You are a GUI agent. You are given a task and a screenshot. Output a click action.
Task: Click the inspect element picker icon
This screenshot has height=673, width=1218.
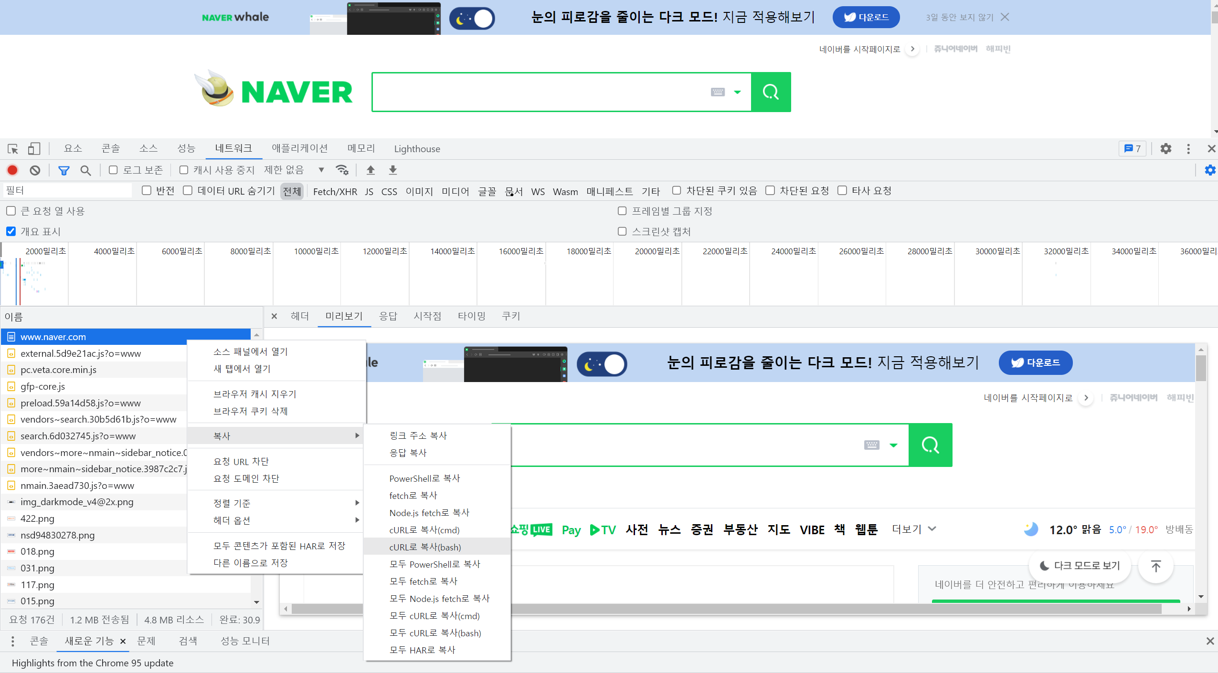(13, 149)
